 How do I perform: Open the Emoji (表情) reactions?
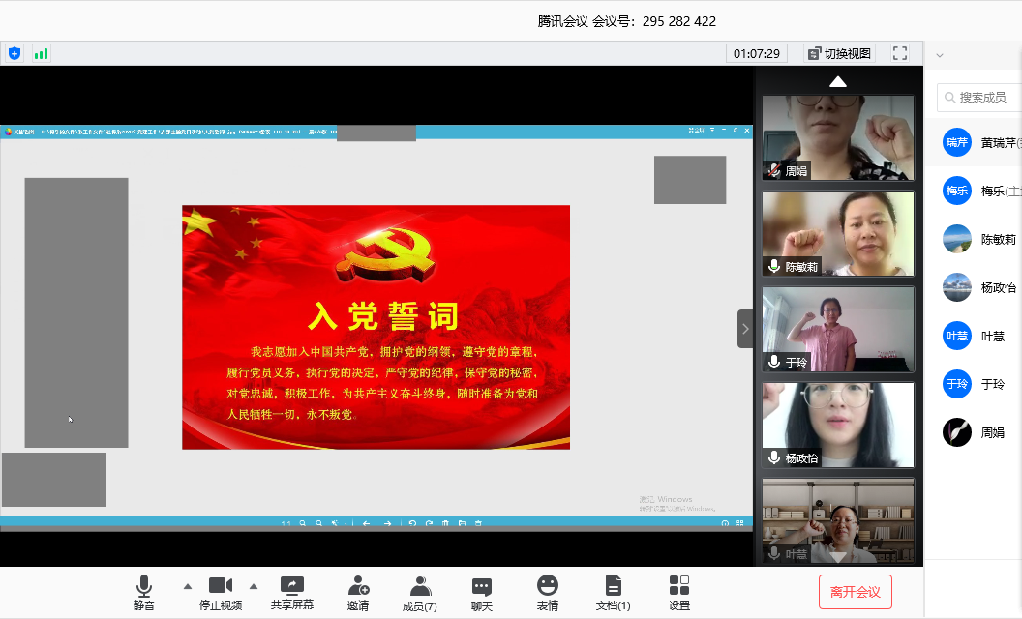(547, 593)
